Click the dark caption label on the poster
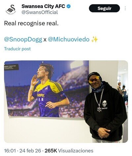 11,67
